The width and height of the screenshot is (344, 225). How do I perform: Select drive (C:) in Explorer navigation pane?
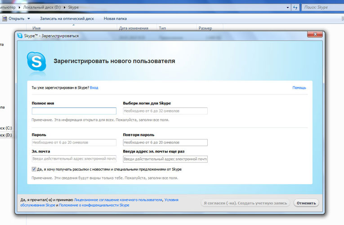(6, 128)
